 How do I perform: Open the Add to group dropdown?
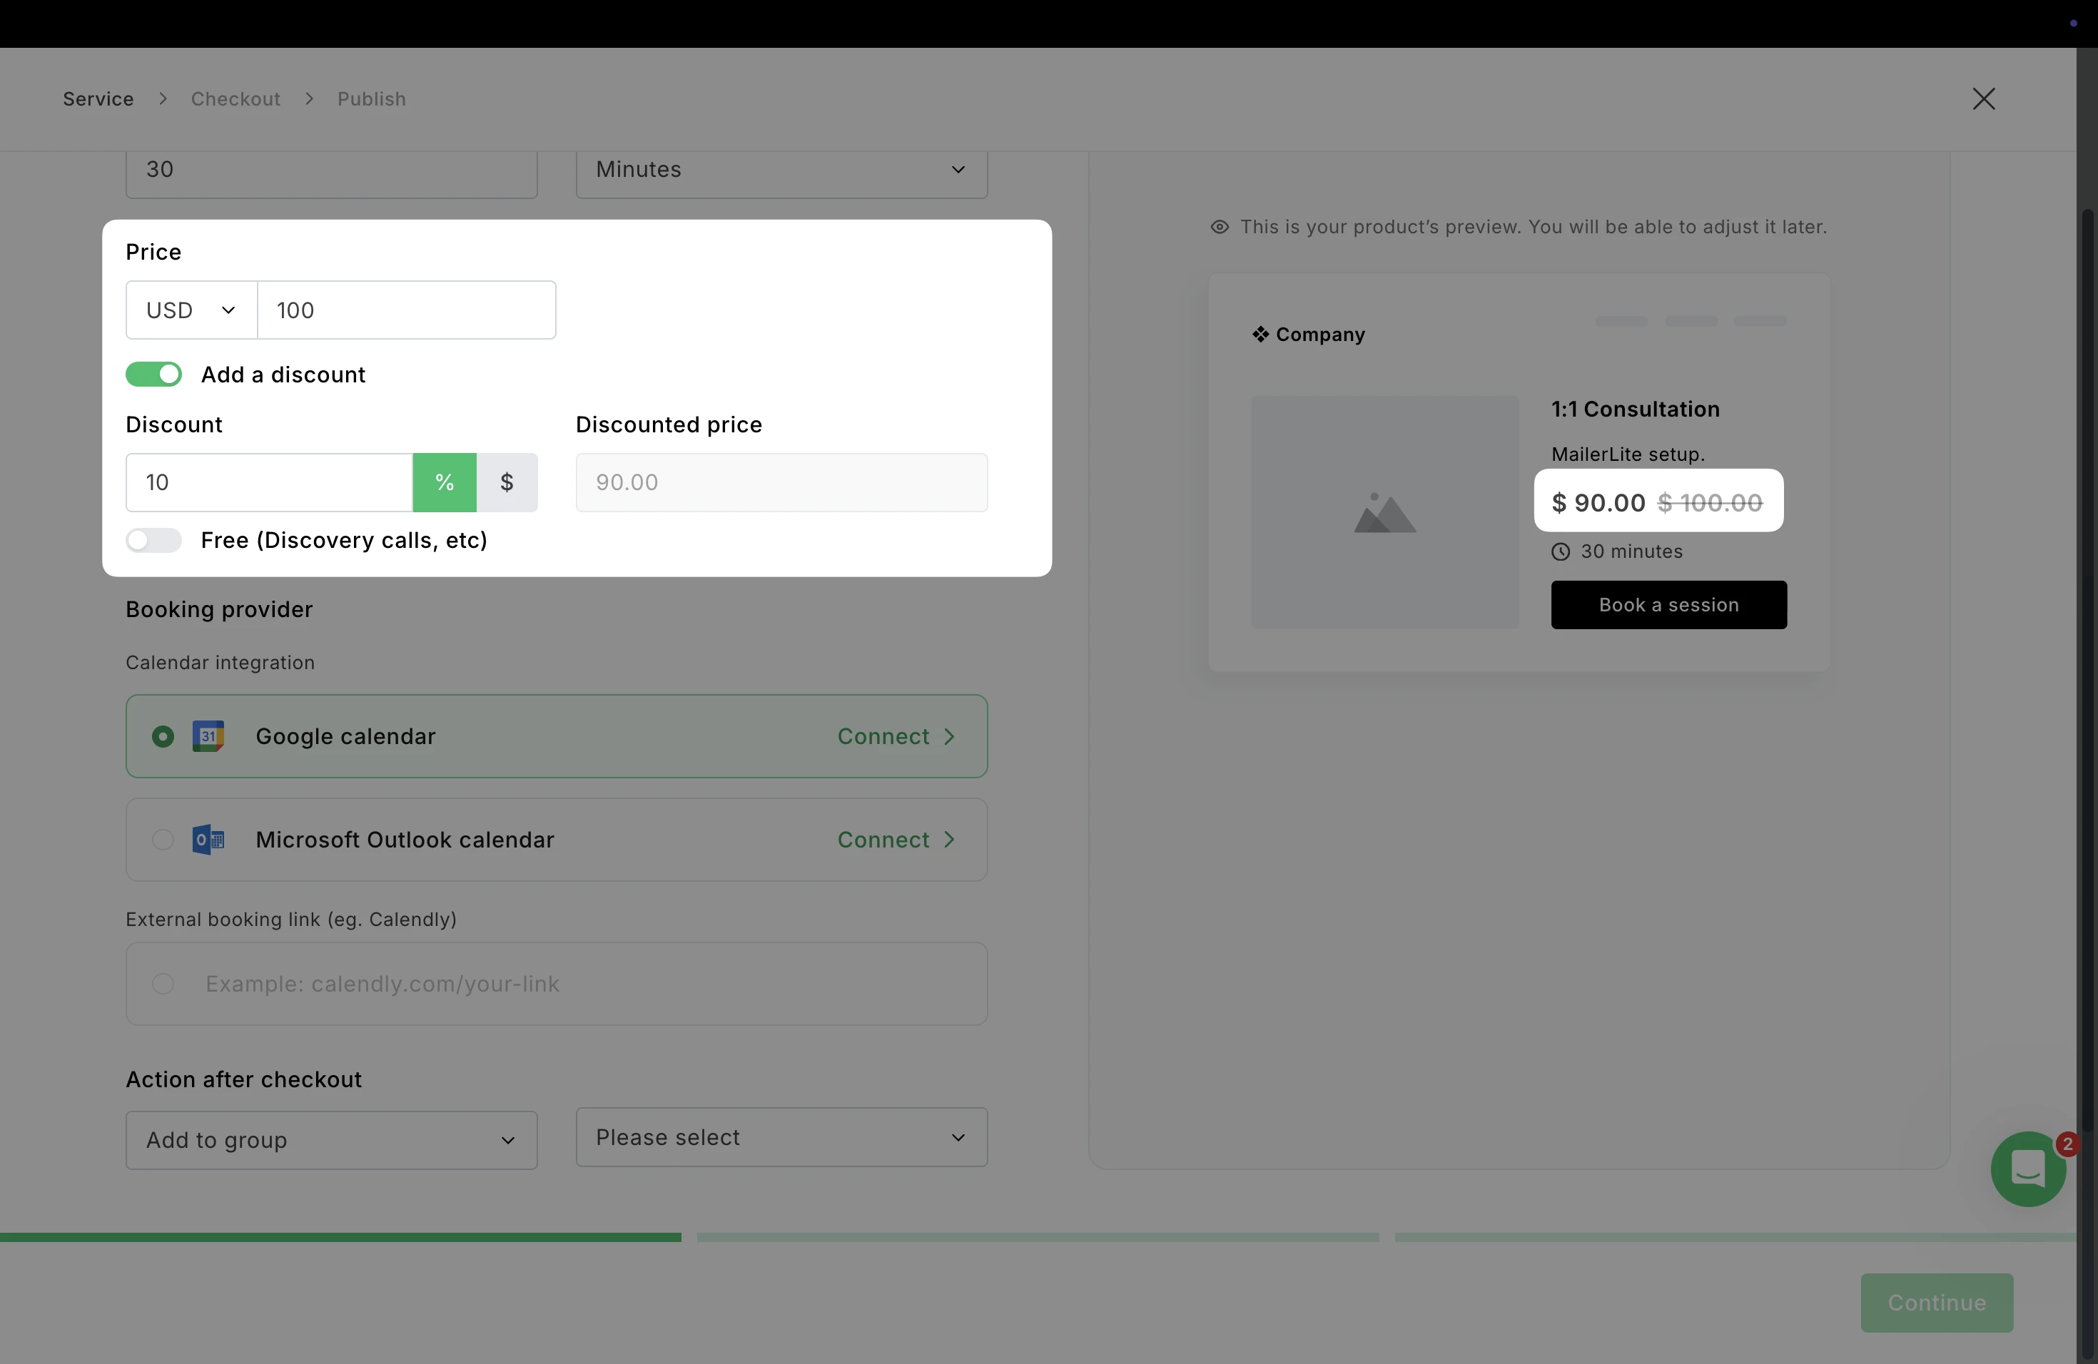tap(331, 1140)
